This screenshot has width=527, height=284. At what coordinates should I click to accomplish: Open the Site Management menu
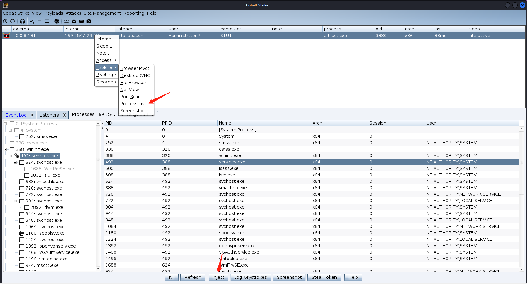coord(102,13)
